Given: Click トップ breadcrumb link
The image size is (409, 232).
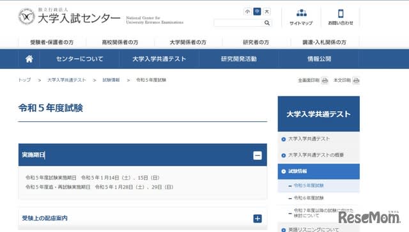Looking at the screenshot, I should (24, 80).
